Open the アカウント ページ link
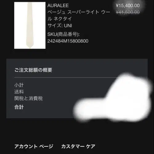The image size is (154, 154). point(34,146)
